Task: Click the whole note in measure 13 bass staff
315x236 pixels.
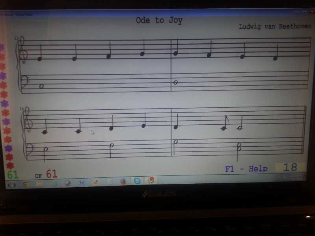Action: coord(41,86)
